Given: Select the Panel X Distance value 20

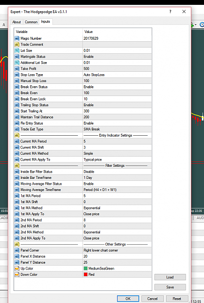Looking at the screenshot, I should pos(117,256).
